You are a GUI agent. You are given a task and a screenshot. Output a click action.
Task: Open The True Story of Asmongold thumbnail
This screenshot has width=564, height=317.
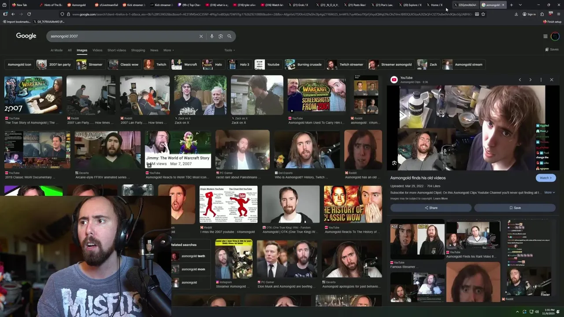(33, 95)
